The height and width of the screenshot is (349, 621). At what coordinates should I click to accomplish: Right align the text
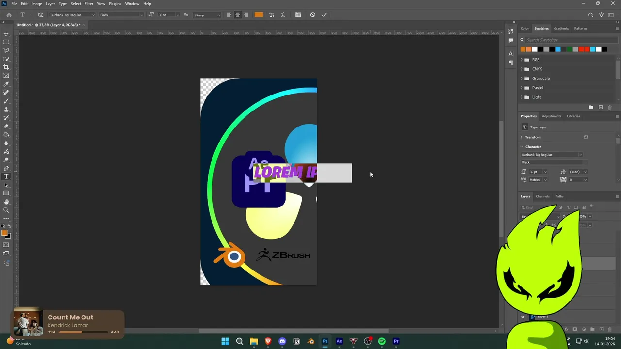tap(246, 15)
